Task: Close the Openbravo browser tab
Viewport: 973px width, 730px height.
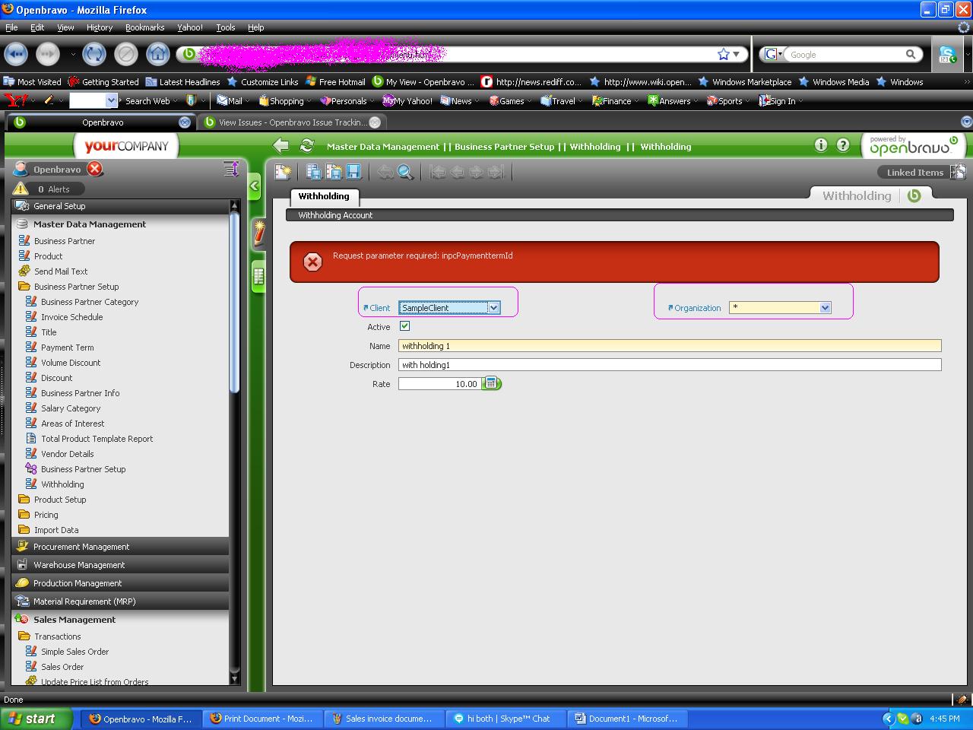Action: tap(185, 122)
